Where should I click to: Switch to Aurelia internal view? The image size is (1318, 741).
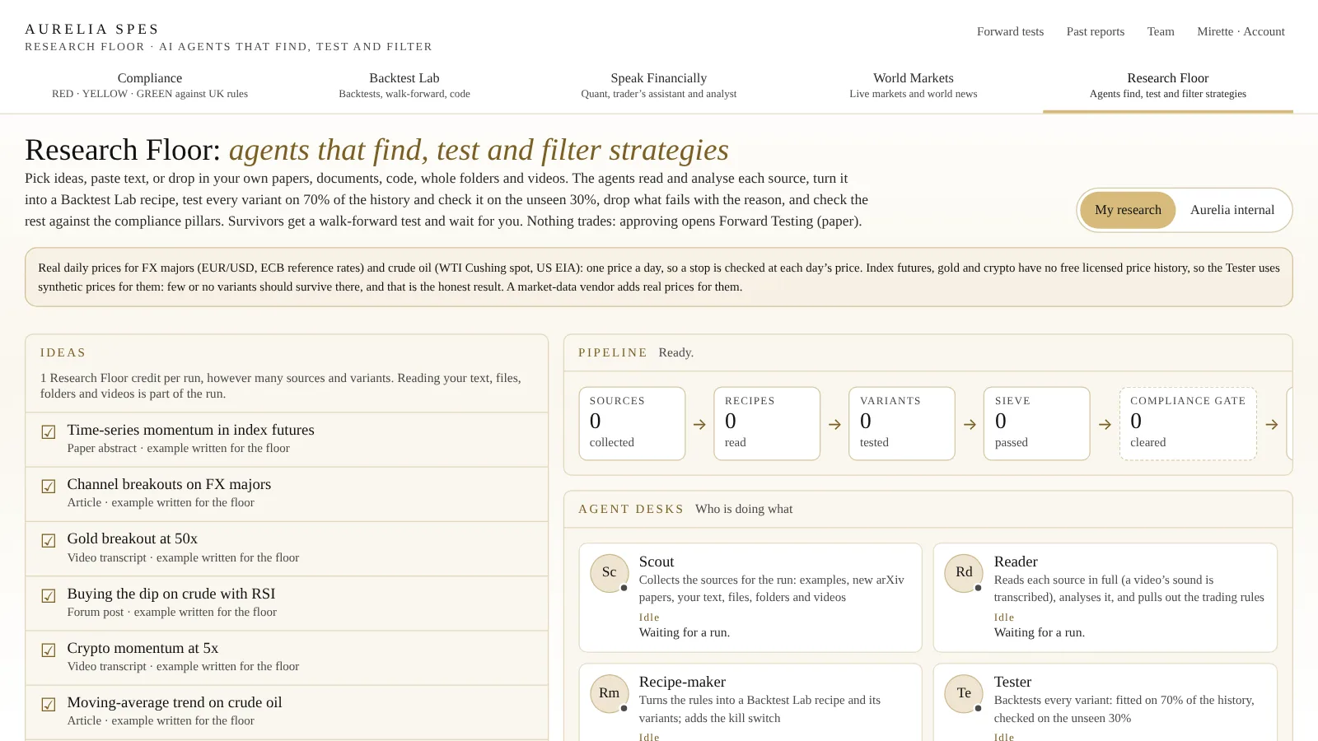tap(1232, 210)
